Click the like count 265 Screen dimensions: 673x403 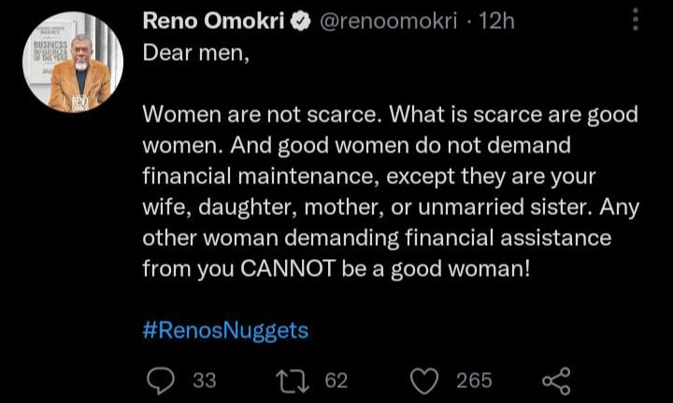click(475, 380)
